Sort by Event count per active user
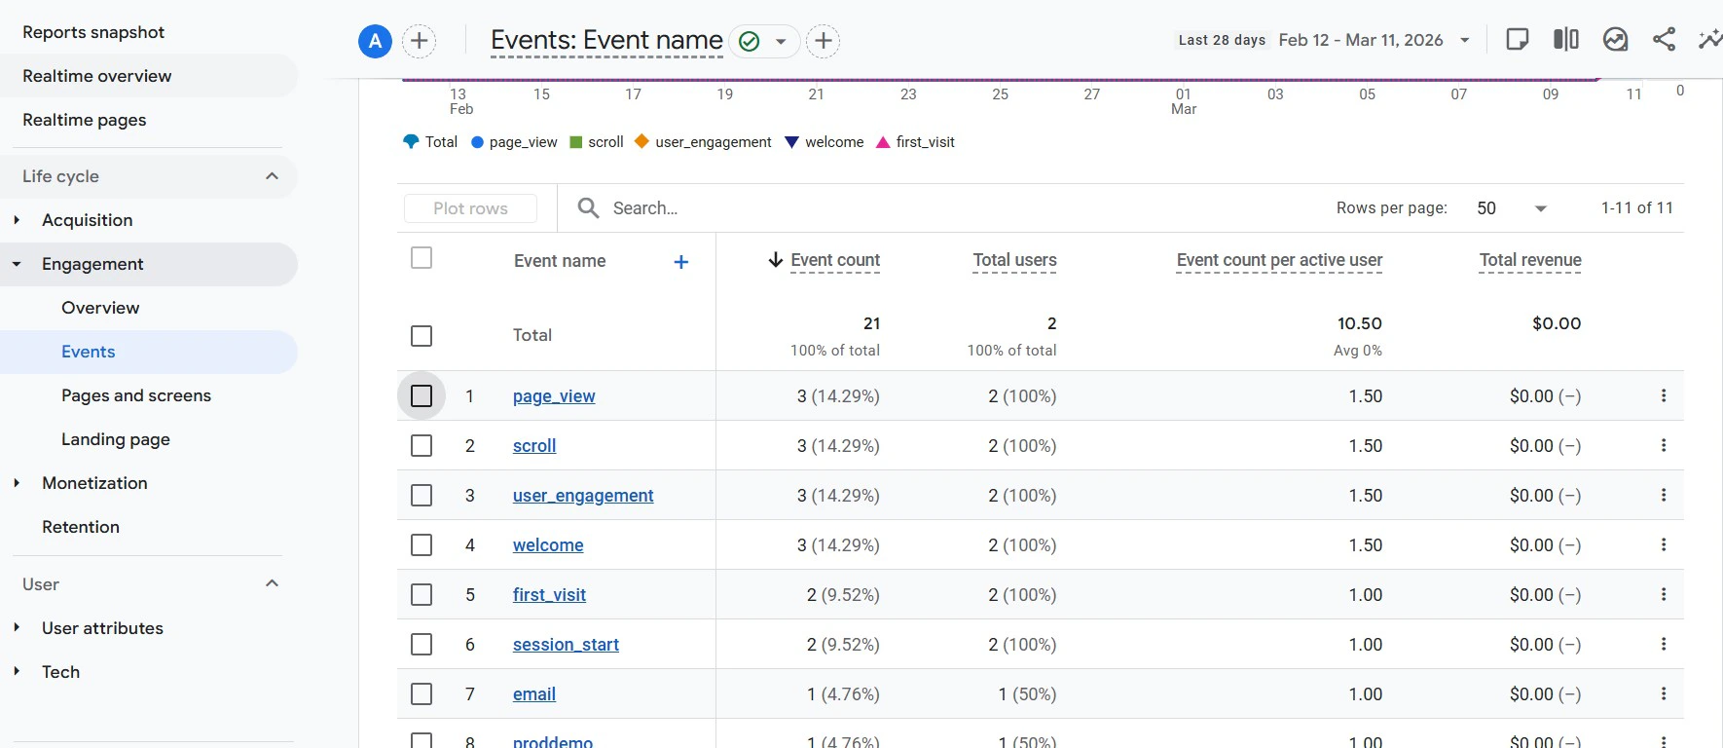This screenshot has height=748, width=1723. pos(1279,260)
